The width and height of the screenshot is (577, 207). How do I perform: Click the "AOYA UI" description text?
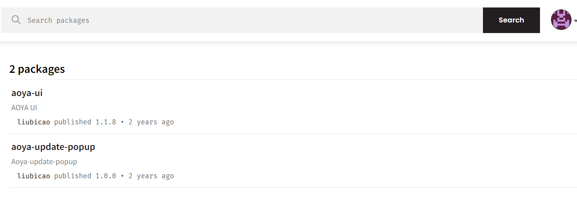click(24, 107)
